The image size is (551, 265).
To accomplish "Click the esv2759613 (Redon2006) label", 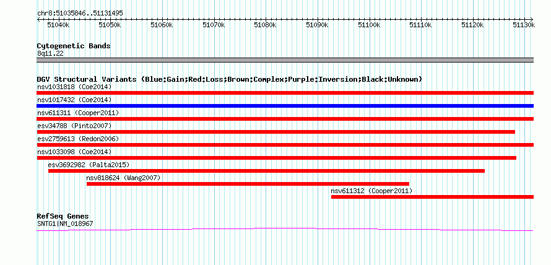I will click(78, 139).
